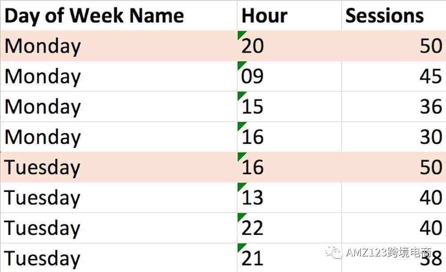The image size is (446, 272).
Task: Select the Sessions cell showing 36
Action: click(x=393, y=107)
